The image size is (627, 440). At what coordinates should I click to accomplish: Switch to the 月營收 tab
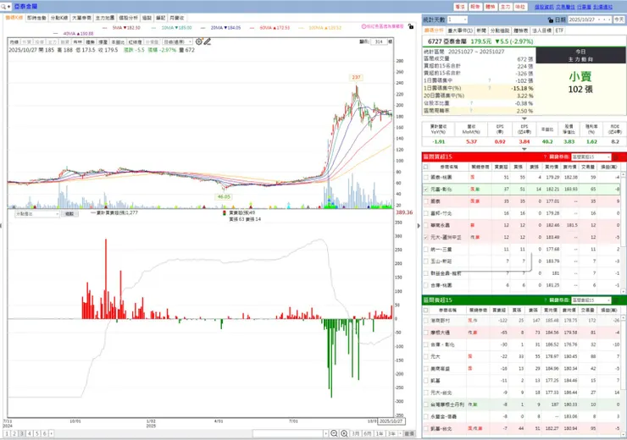pos(177,18)
